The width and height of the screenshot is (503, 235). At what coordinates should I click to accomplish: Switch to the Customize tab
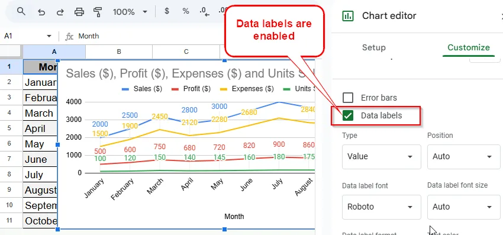click(x=468, y=47)
